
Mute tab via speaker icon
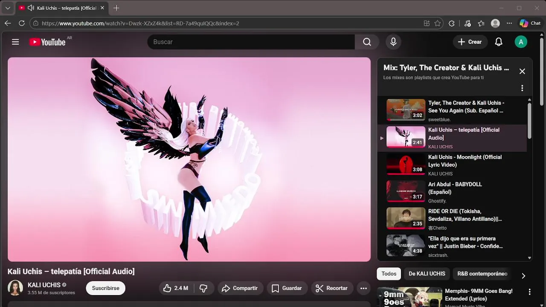point(31,8)
